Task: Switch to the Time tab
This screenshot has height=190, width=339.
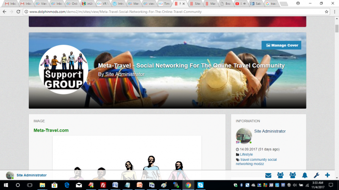Action: [x=165, y=4]
